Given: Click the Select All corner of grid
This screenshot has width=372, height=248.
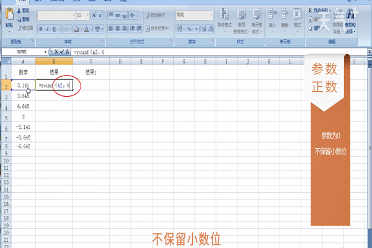Looking at the screenshot, I should point(6,61).
